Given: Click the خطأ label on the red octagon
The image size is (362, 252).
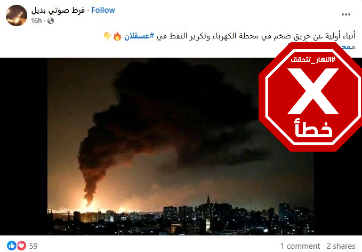Looking at the screenshot, I should (313, 128).
